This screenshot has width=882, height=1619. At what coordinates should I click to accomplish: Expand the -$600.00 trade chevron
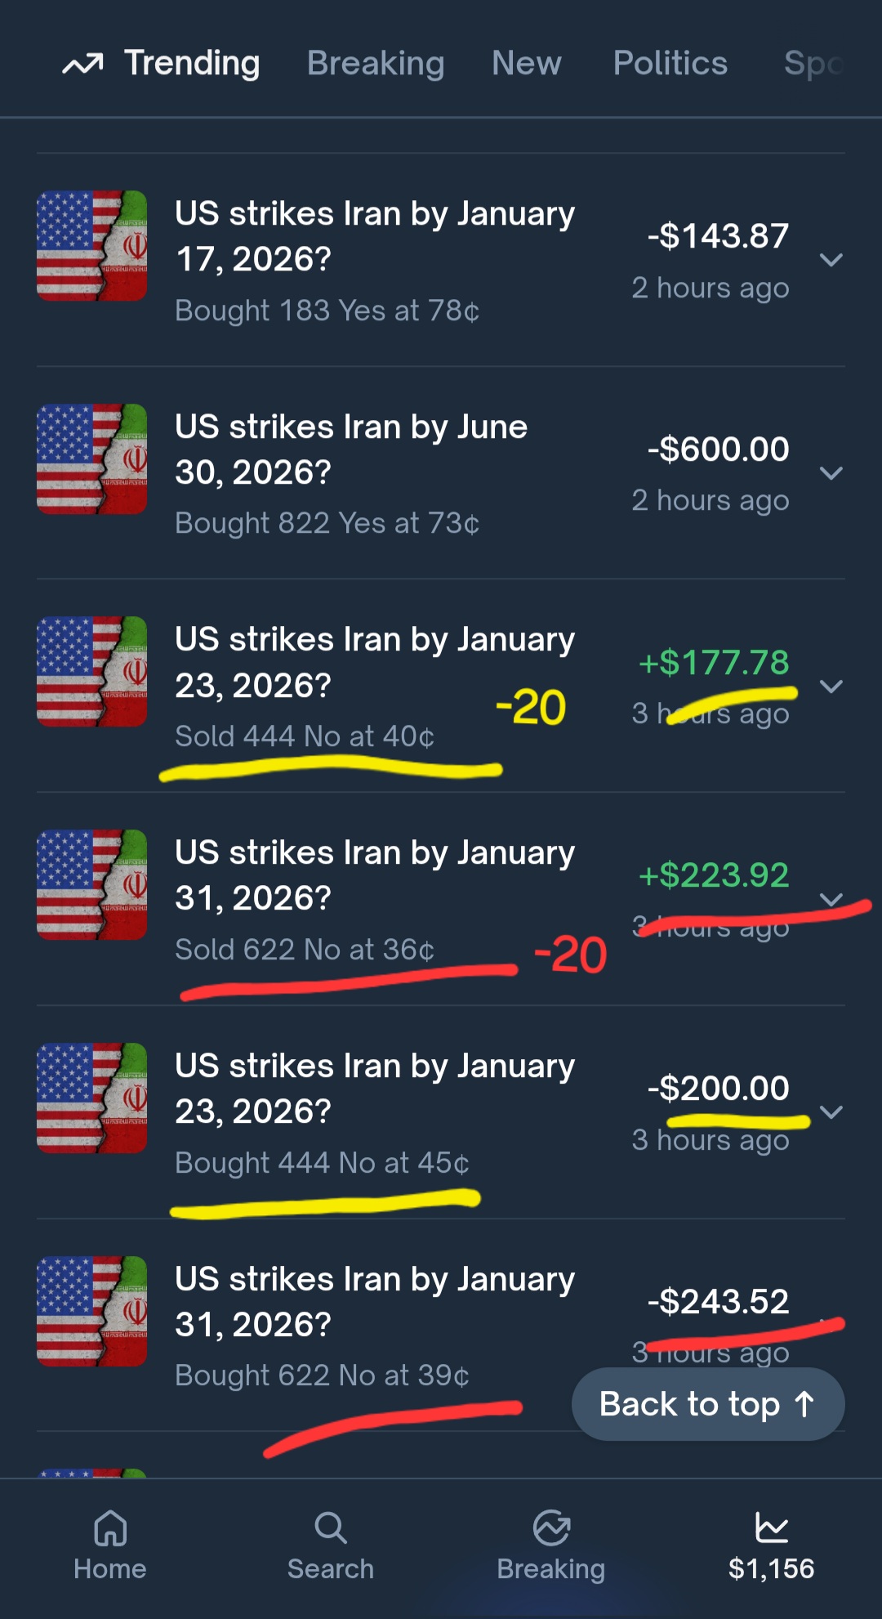tap(831, 473)
